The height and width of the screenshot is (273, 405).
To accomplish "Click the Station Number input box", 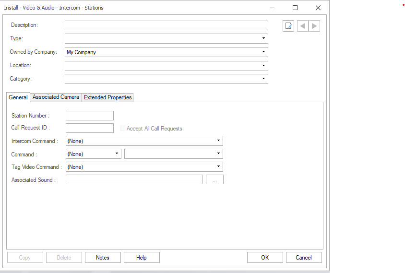I will (x=90, y=116).
